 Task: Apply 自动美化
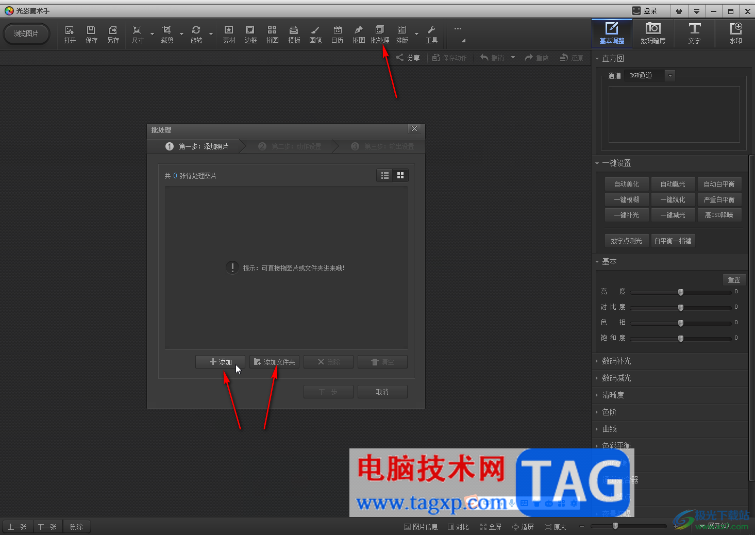(626, 184)
